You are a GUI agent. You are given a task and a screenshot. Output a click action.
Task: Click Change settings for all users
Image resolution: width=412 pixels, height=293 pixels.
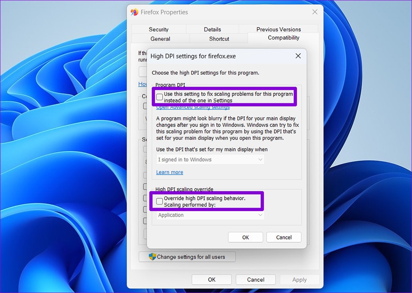(x=187, y=257)
